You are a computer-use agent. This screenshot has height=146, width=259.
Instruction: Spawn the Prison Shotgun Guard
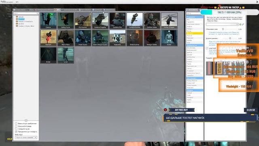100,38
